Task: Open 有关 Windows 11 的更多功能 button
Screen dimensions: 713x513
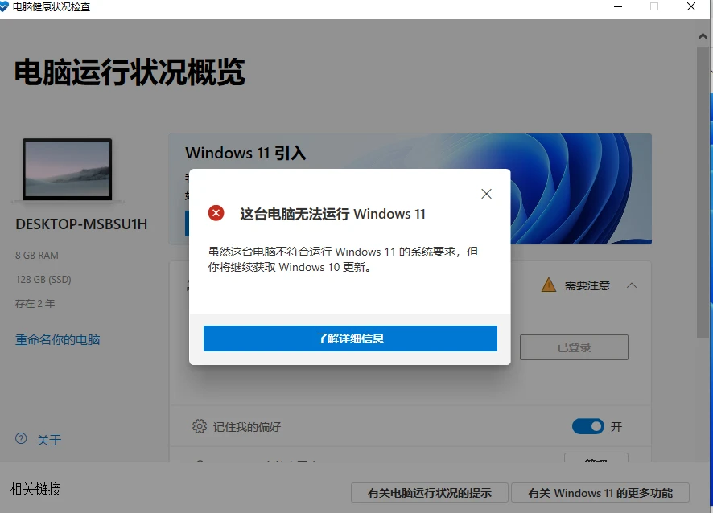Action: (x=600, y=493)
